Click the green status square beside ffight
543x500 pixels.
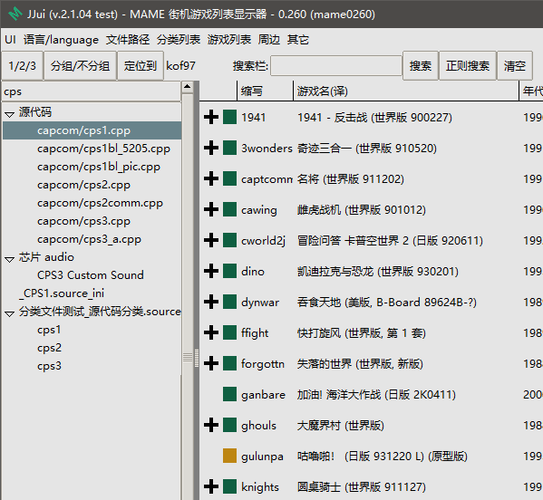tap(229, 332)
